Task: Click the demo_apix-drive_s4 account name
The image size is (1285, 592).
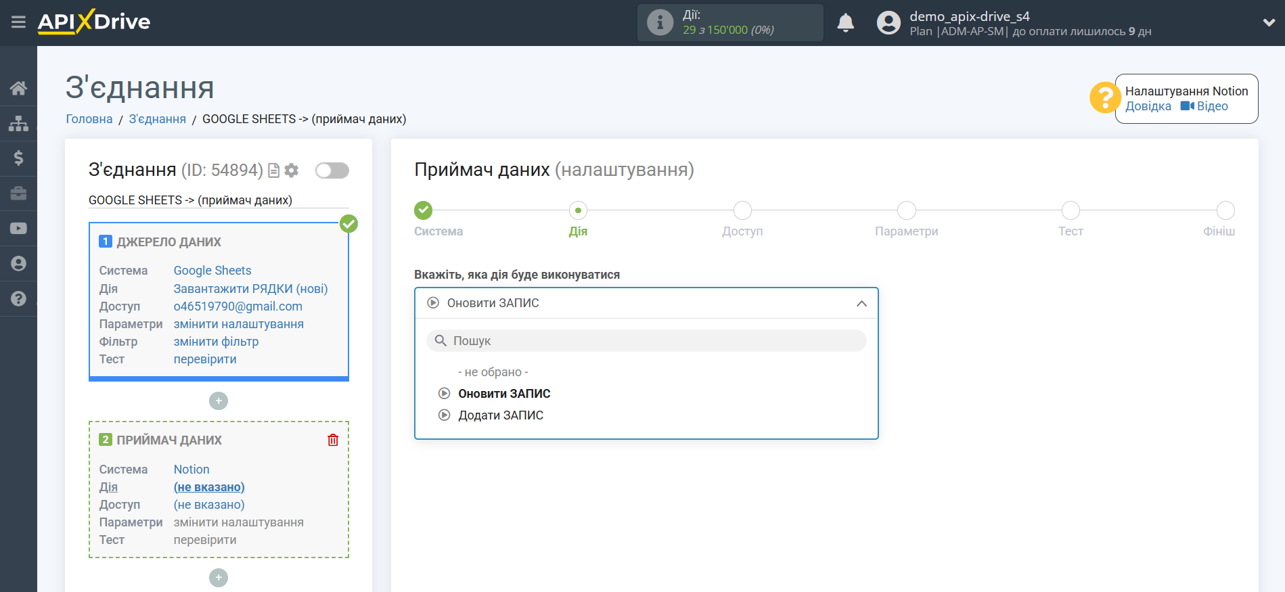Action: 970,16
